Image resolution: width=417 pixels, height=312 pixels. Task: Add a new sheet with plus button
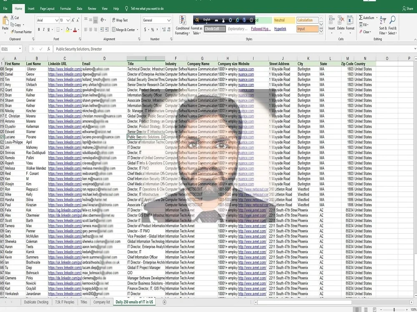tap(164, 302)
